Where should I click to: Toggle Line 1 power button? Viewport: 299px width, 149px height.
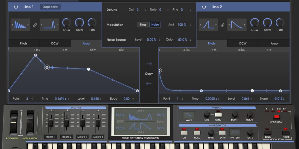[16, 7]
